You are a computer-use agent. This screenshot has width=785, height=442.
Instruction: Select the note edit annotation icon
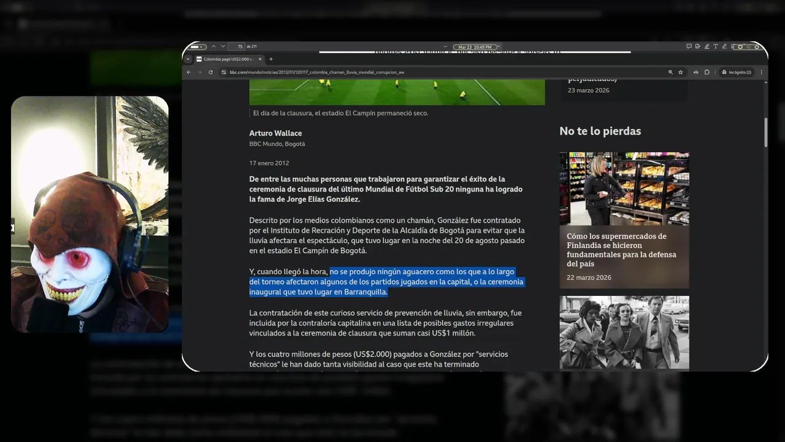698,47
